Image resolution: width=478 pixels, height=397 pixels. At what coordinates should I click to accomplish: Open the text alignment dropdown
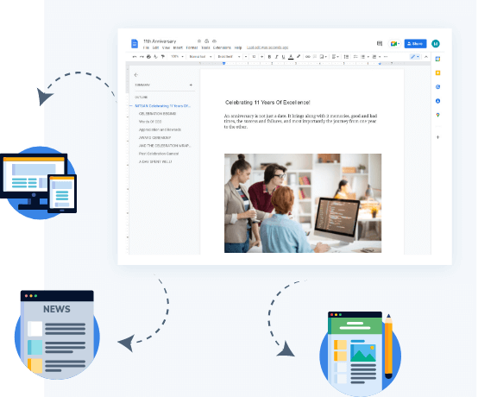(336, 57)
